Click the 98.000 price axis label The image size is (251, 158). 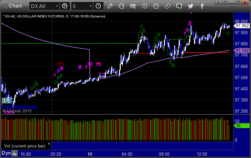(x=241, y=21)
